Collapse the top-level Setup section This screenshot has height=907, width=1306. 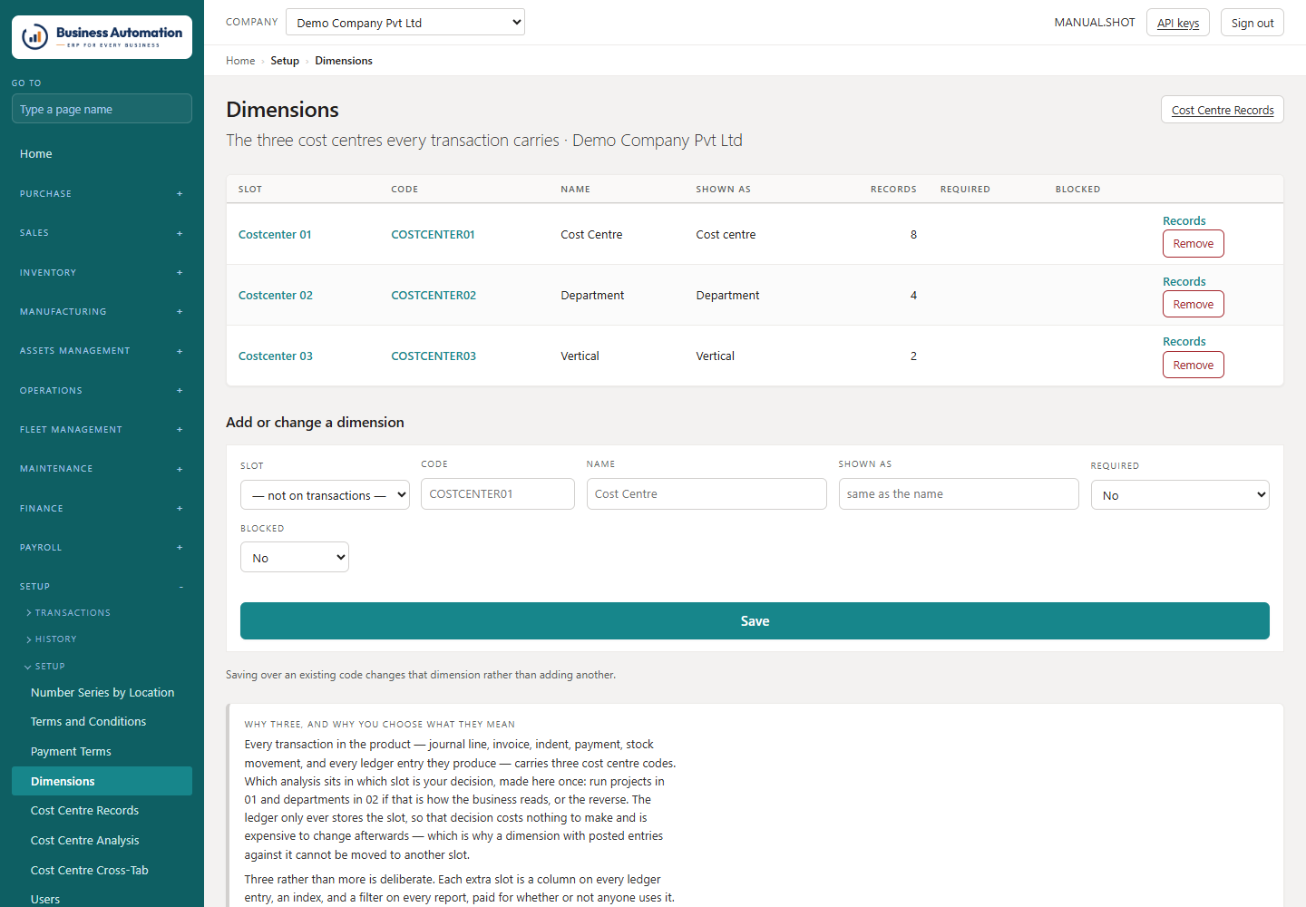click(102, 587)
